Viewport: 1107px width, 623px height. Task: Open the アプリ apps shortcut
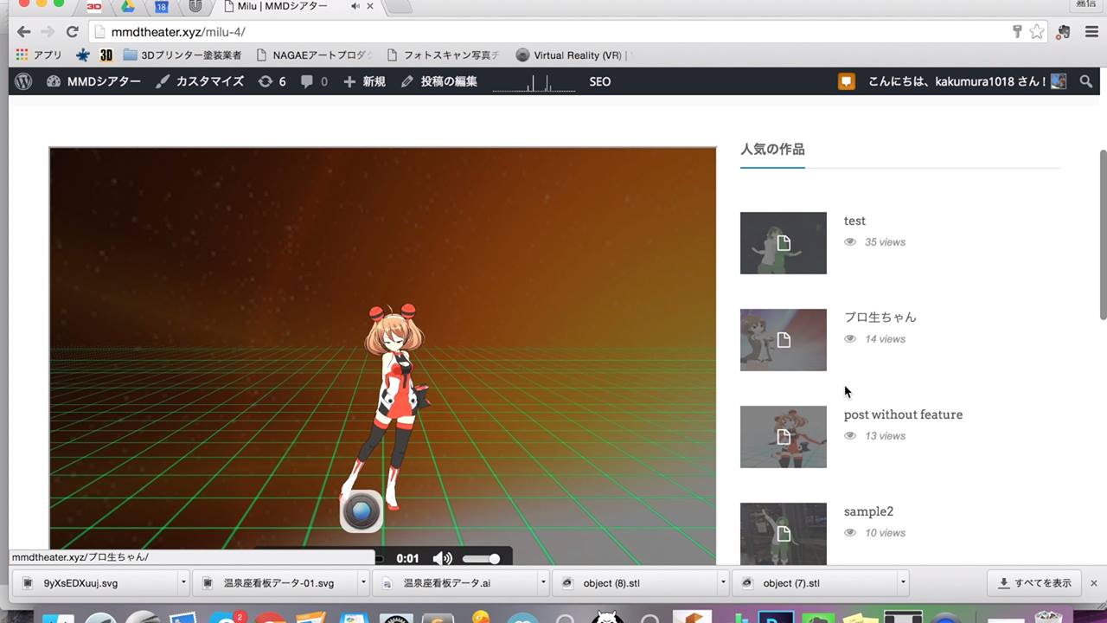(39, 55)
